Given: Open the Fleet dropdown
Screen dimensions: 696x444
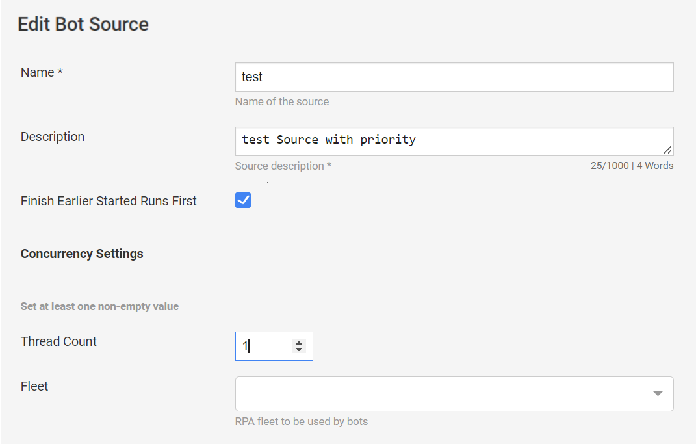Looking at the screenshot, I should [x=454, y=394].
